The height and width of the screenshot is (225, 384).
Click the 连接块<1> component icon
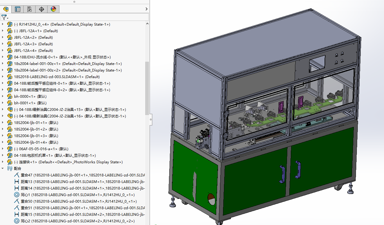[10, 162]
